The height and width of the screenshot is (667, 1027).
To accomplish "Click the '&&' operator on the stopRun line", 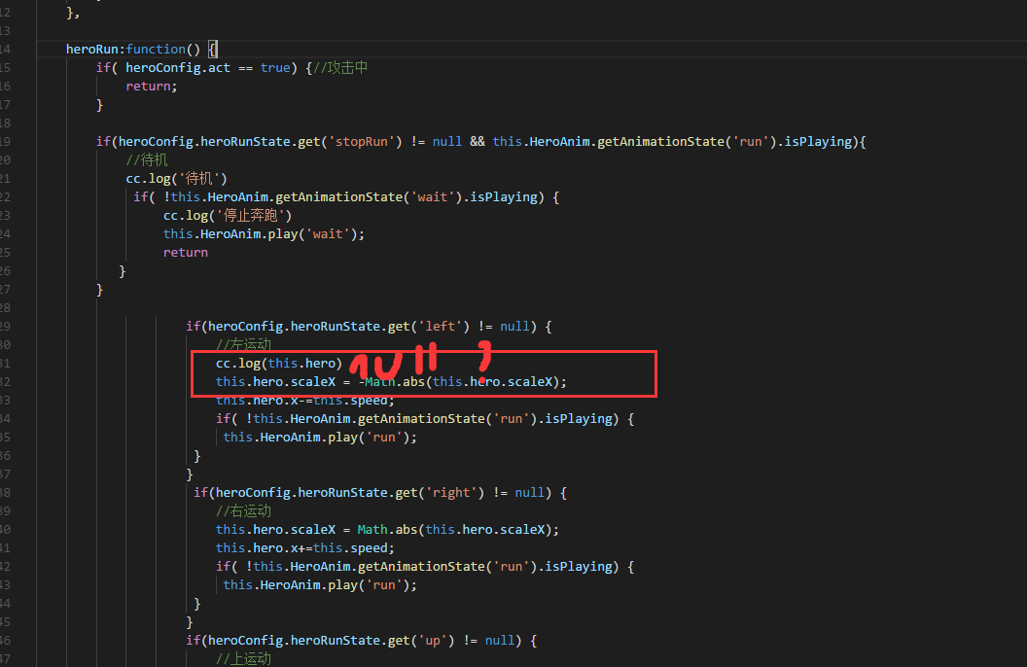I will click(x=477, y=141).
